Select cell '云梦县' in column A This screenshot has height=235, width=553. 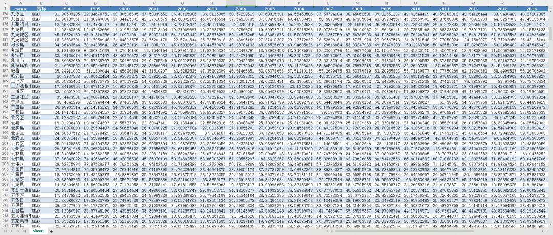click(x=20, y=159)
